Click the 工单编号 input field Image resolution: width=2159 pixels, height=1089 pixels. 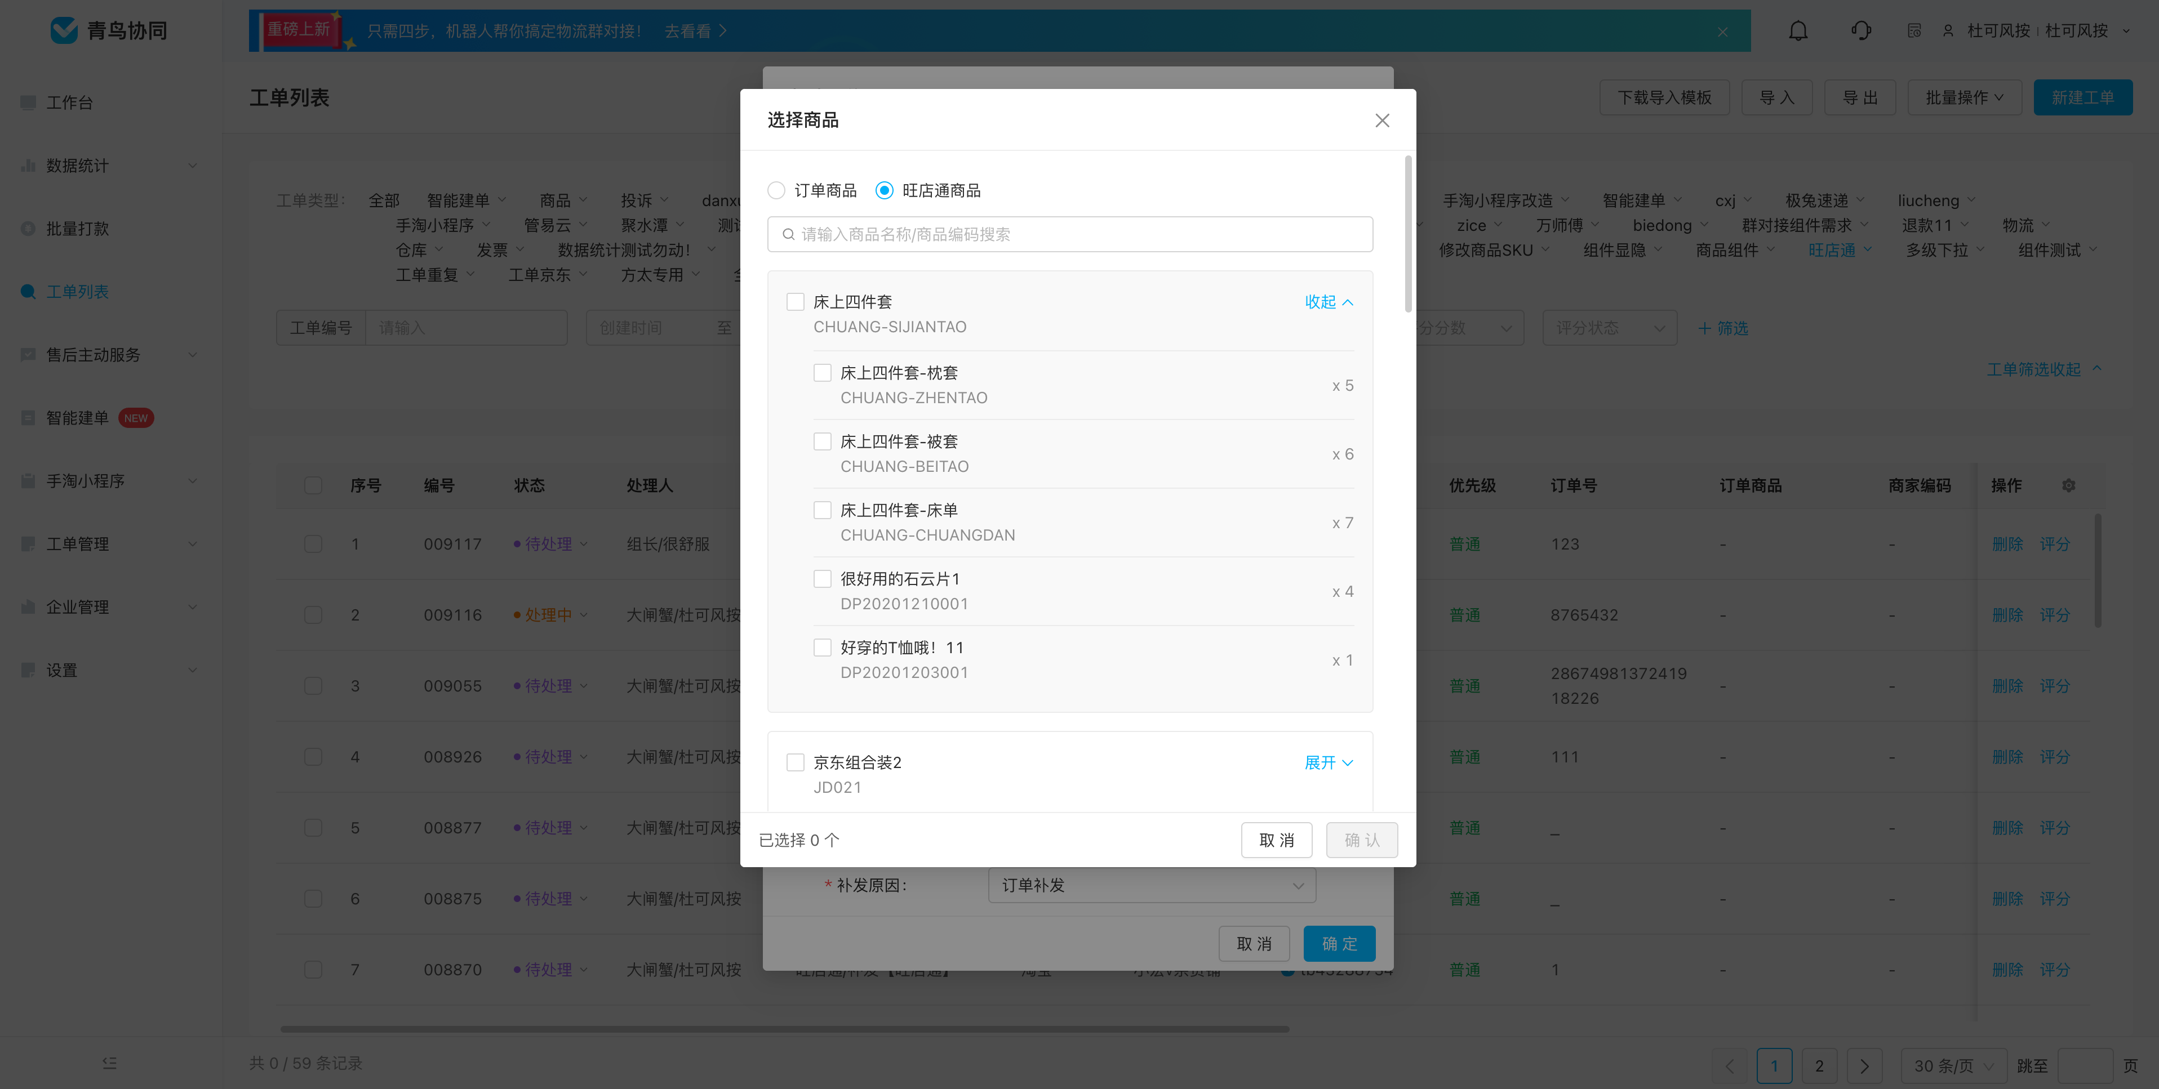466,328
